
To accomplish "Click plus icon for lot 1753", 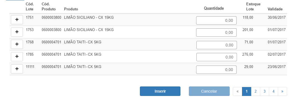I will point(17,32).
